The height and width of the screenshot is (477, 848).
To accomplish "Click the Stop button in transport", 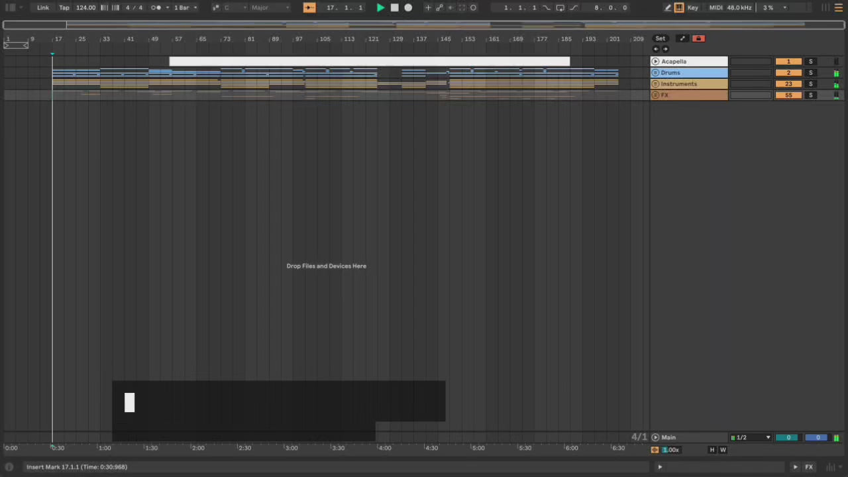I will pos(394,8).
